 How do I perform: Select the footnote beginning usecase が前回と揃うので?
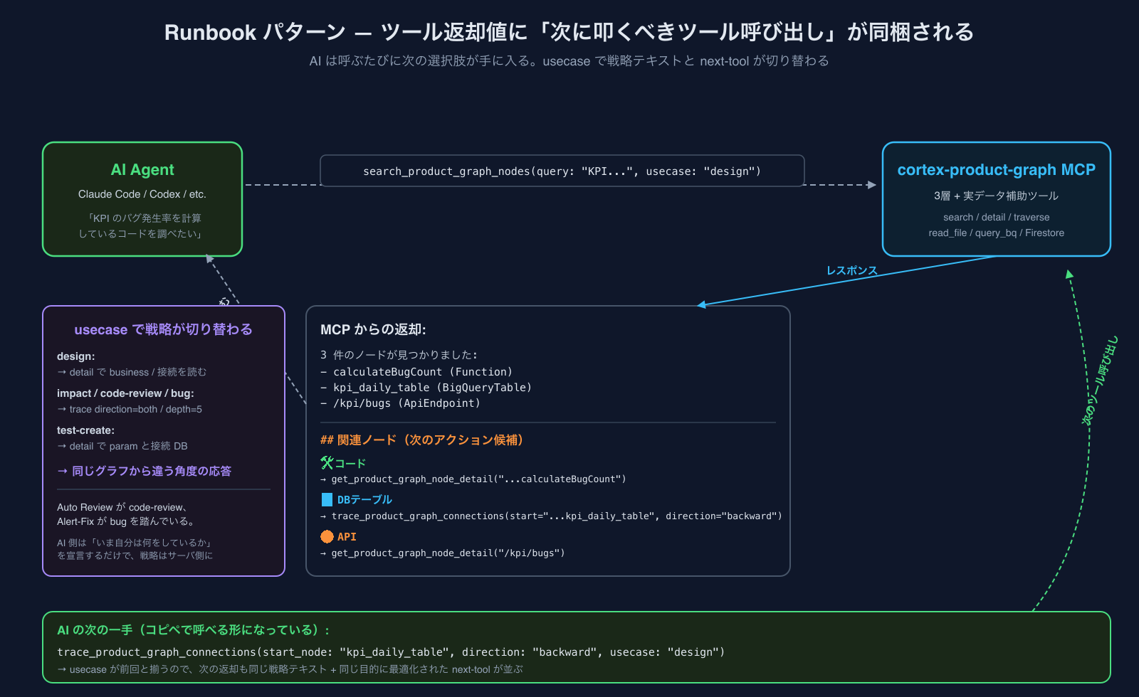290,669
